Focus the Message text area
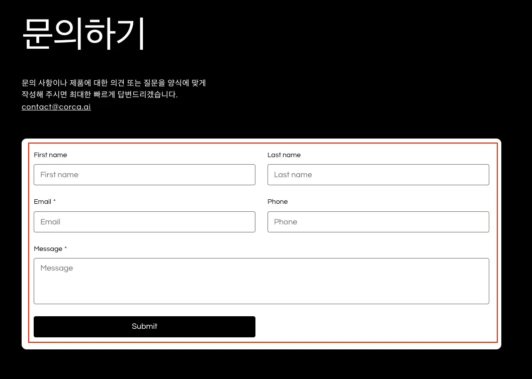The width and height of the screenshot is (532, 379). click(261, 281)
